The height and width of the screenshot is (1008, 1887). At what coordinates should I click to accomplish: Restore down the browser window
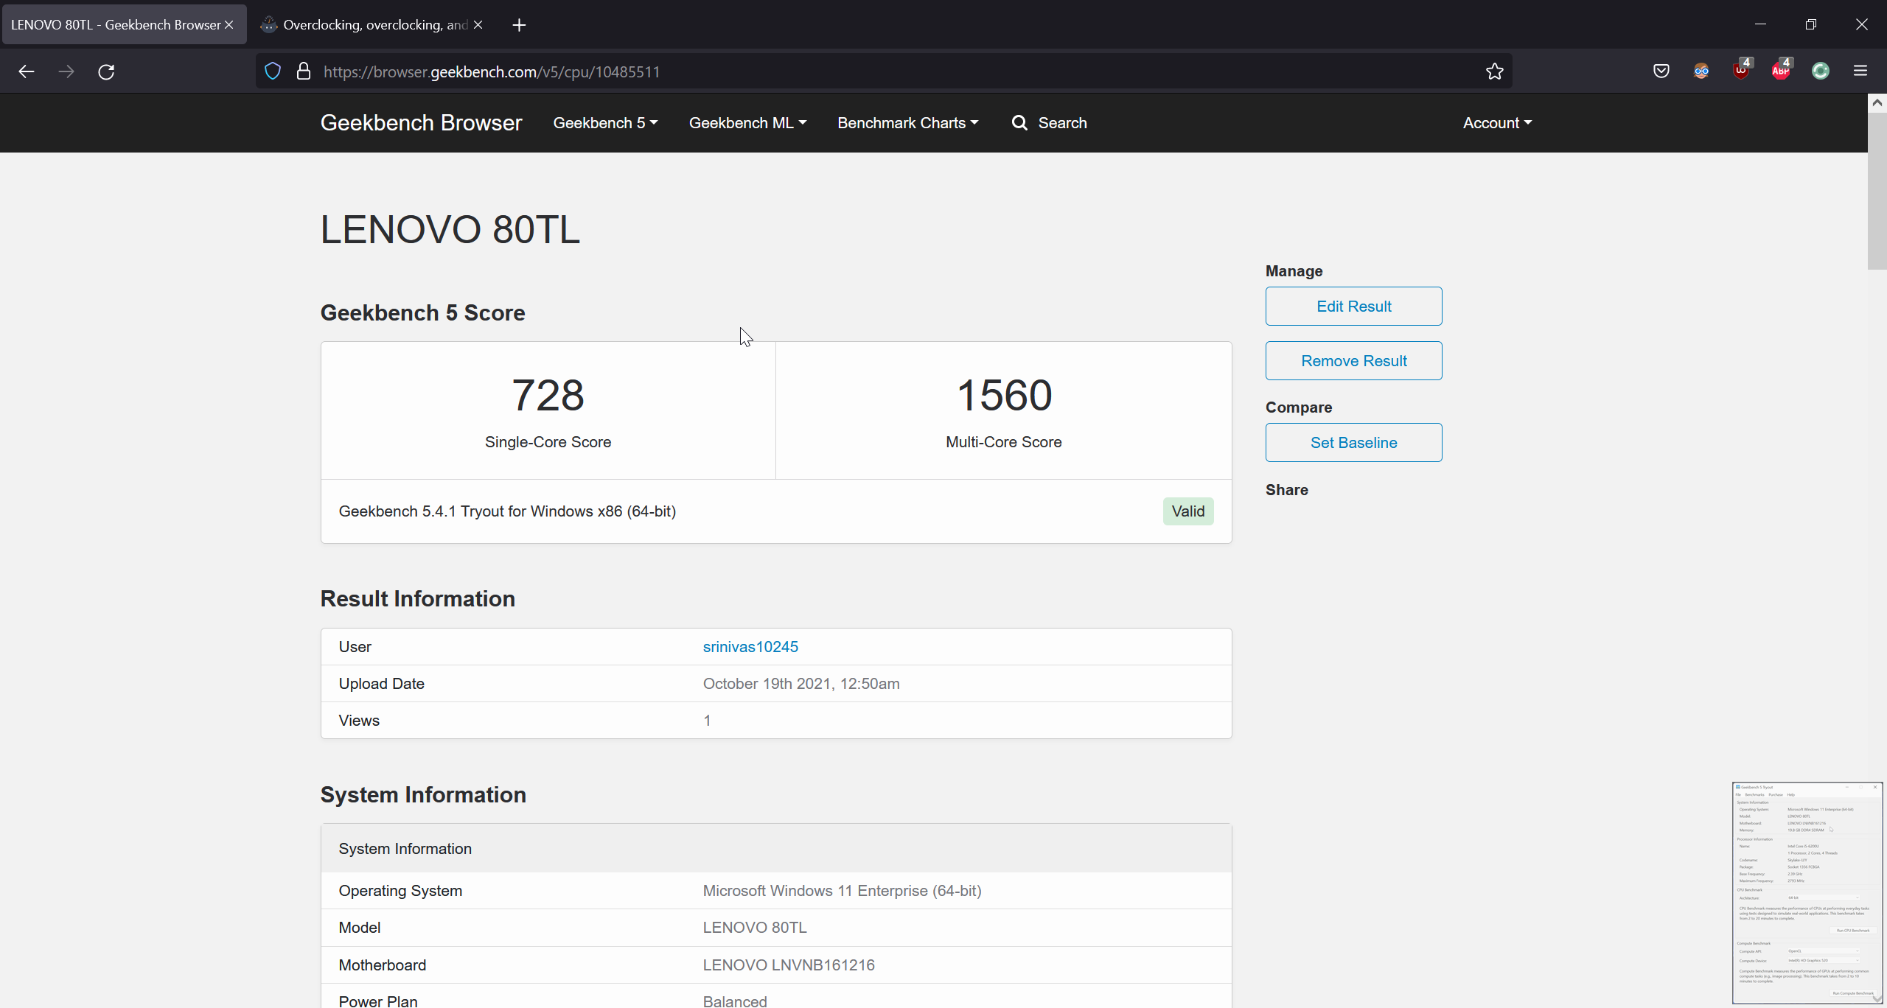[x=1811, y=25]
